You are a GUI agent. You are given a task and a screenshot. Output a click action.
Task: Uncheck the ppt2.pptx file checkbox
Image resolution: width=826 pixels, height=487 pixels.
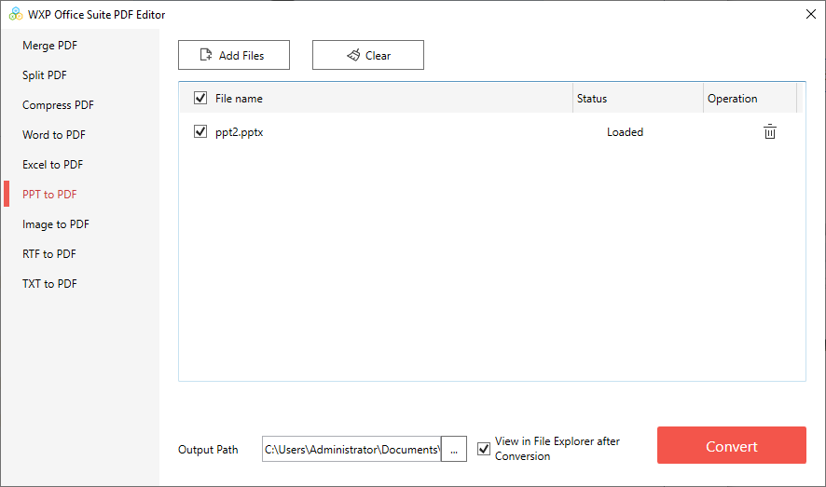200,131
